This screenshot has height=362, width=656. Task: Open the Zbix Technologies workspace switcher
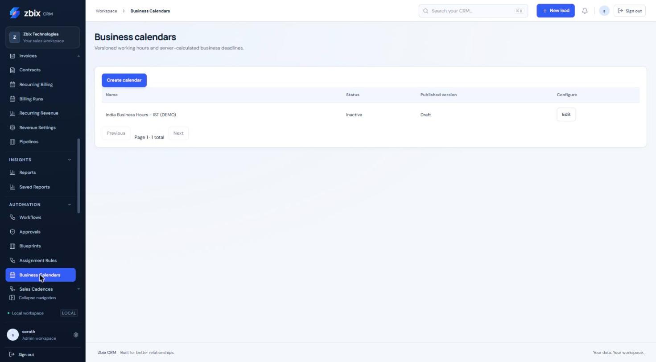click(43, 37)
